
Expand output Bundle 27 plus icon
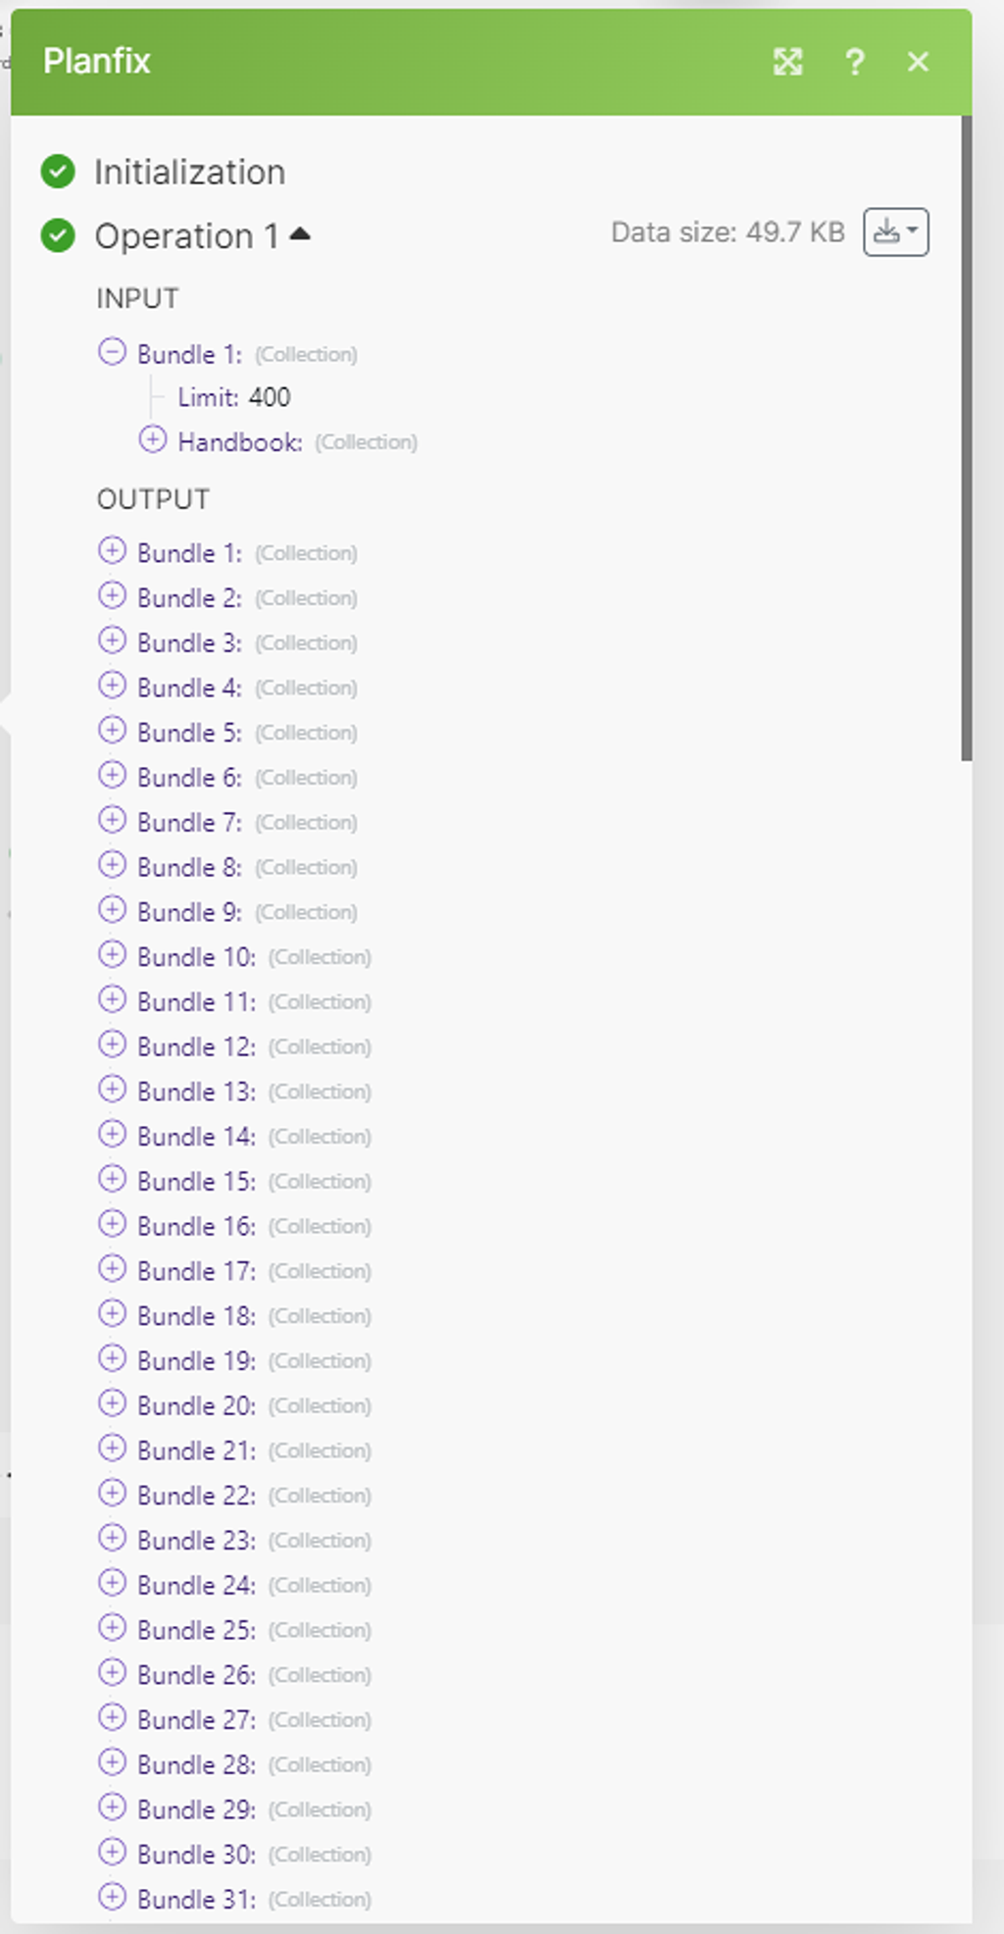[113, 1718]
